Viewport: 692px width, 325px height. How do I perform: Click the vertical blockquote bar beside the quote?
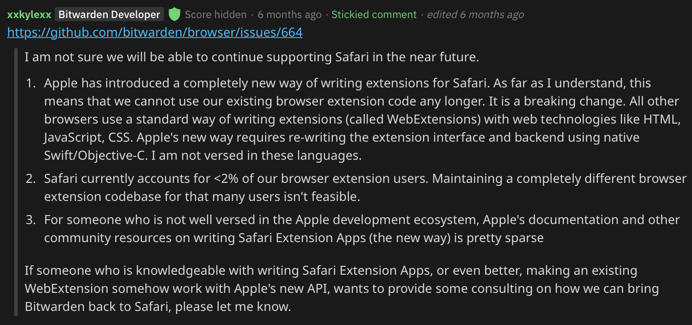(16, 182)
